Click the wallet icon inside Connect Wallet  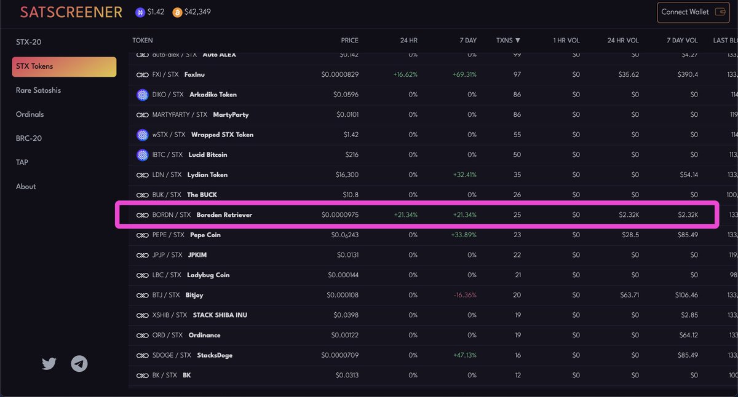pos(721,12)
